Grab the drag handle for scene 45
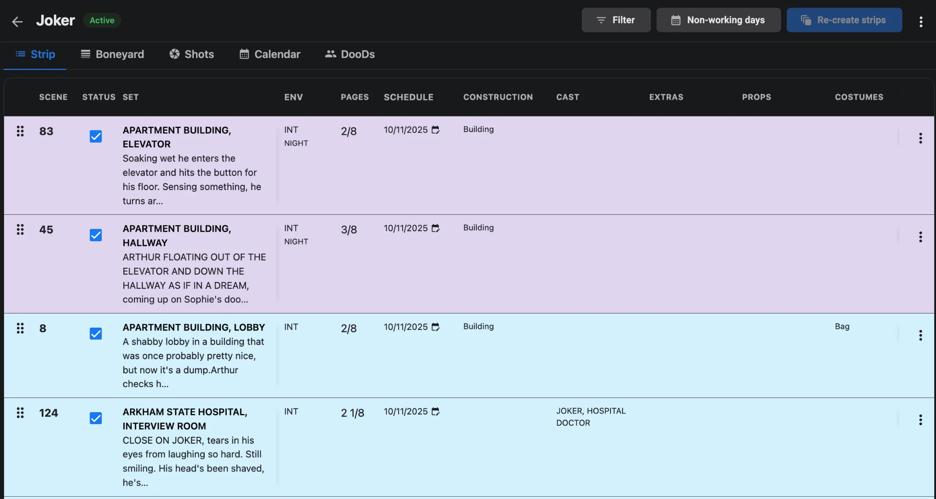Image resolution: width=936 pixels, height=499 pixels. click(x=20, y=229)
